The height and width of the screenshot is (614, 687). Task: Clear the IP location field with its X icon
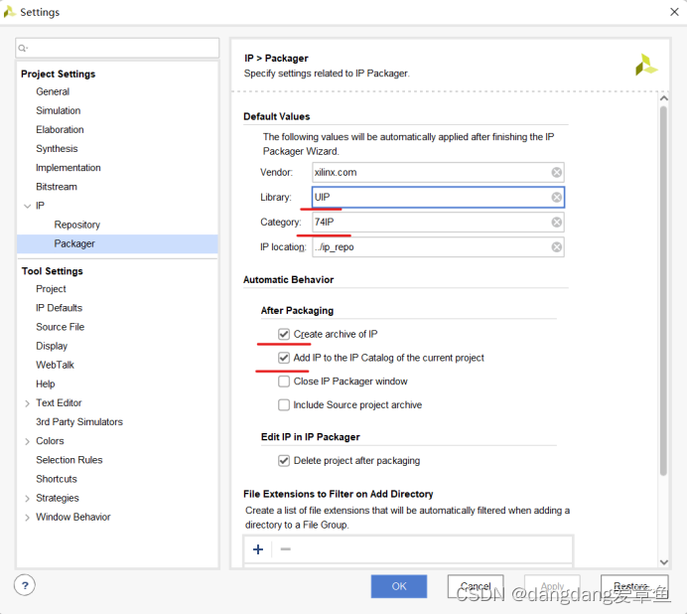click(556, 247)
